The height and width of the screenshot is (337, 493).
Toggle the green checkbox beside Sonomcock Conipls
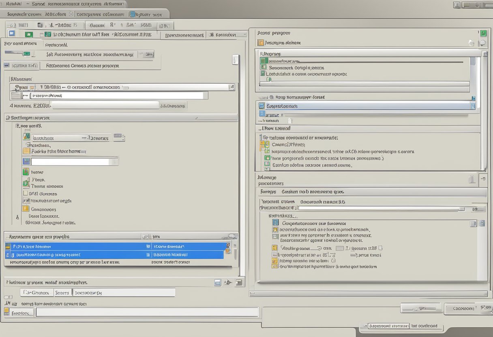click(264, 67)
